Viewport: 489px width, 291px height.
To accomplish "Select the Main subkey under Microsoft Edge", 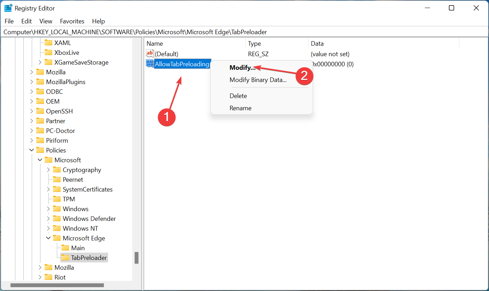I will (x=77, y=248).
